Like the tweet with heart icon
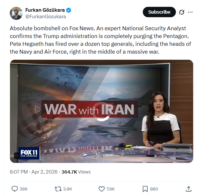This screenshot has height=195, width=197. (102, 189)
